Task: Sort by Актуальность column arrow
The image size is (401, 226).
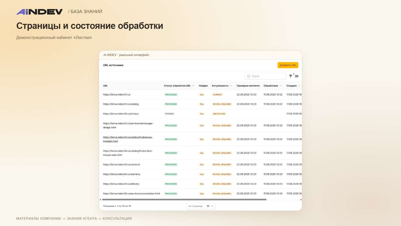Action: click(x=231, y=86)
